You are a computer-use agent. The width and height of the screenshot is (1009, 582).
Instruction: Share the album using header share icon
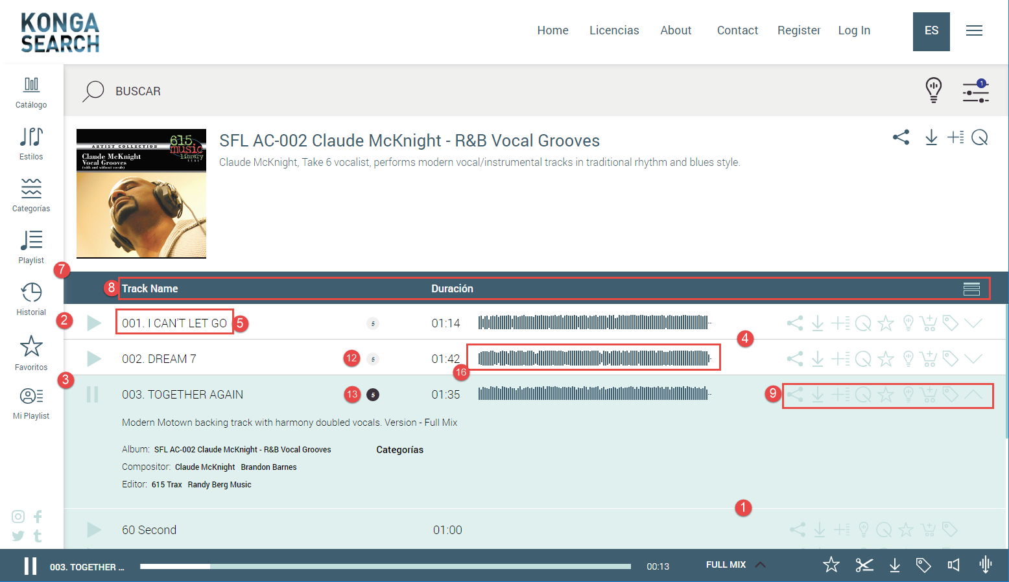901,137
